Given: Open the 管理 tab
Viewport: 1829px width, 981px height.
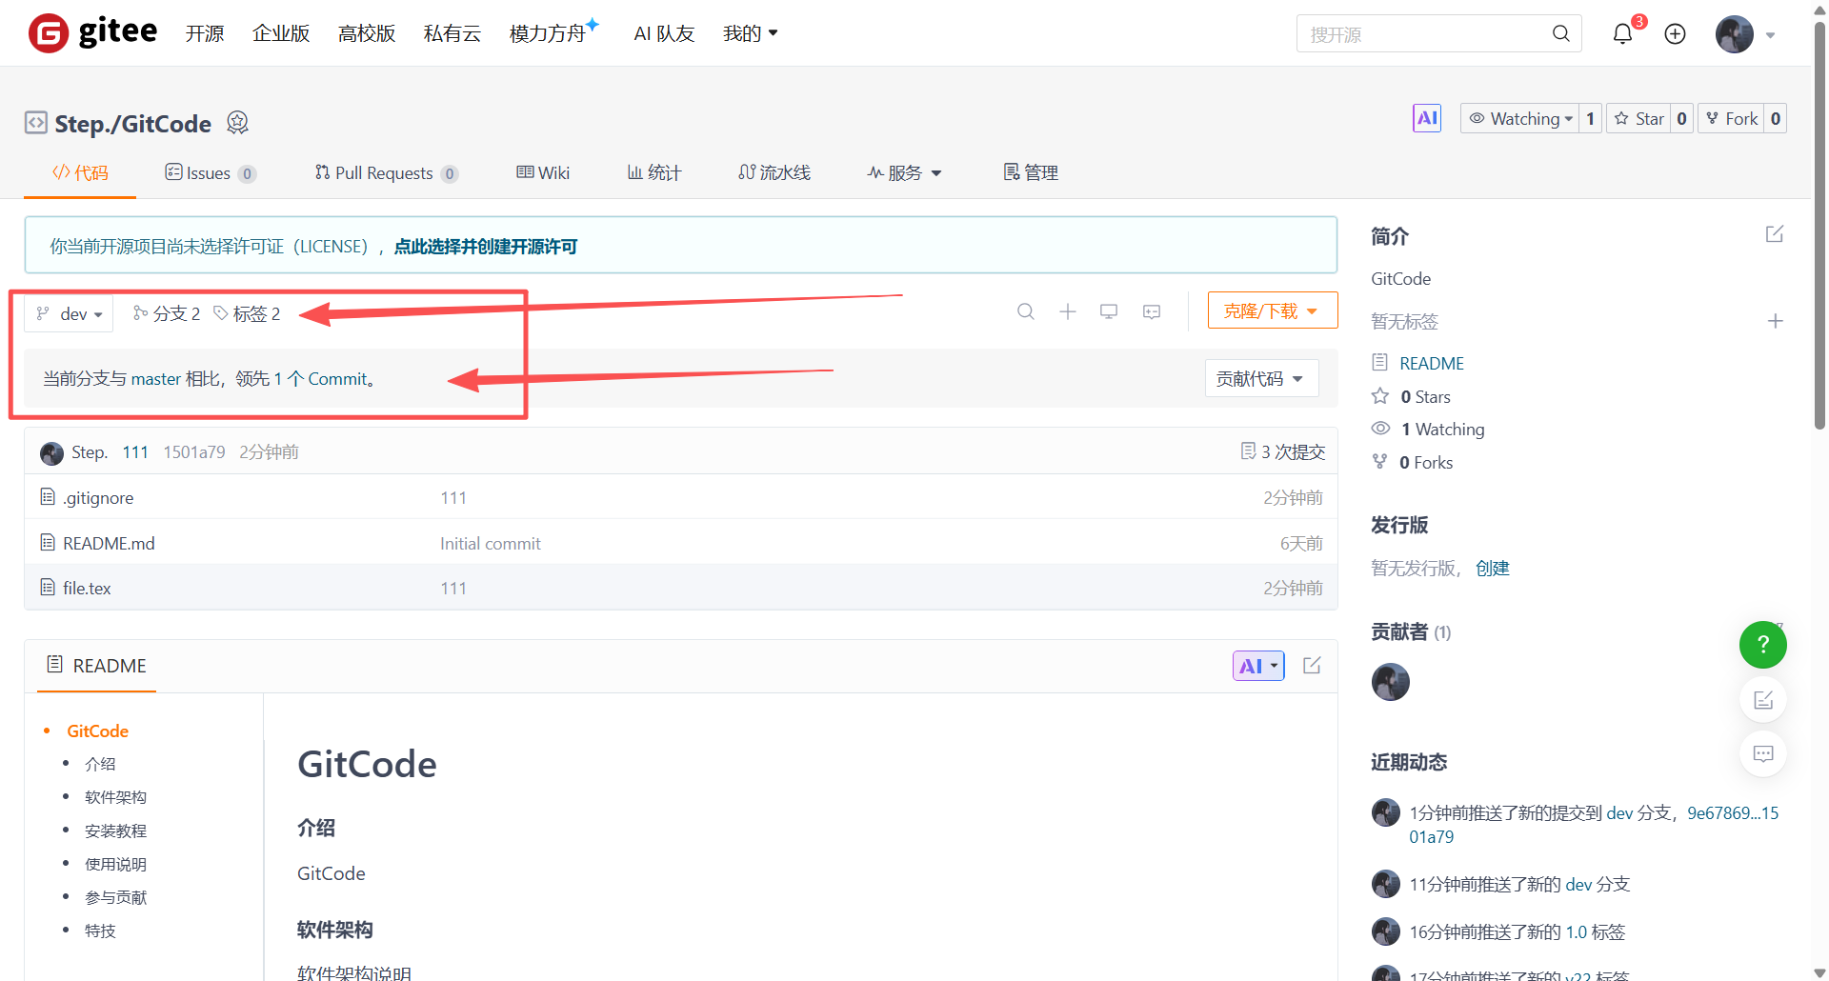Looking at the screenshot, I should [x=1031, y=172].
